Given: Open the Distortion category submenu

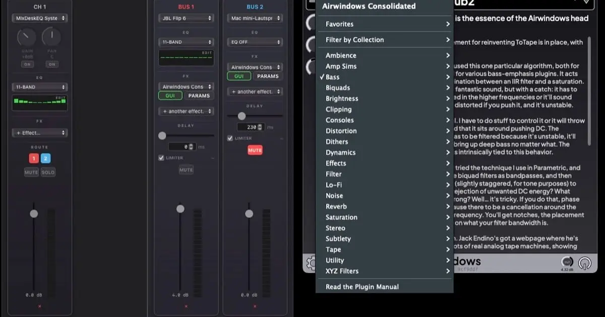Looking at the screenshot, I should pos(385,131).
